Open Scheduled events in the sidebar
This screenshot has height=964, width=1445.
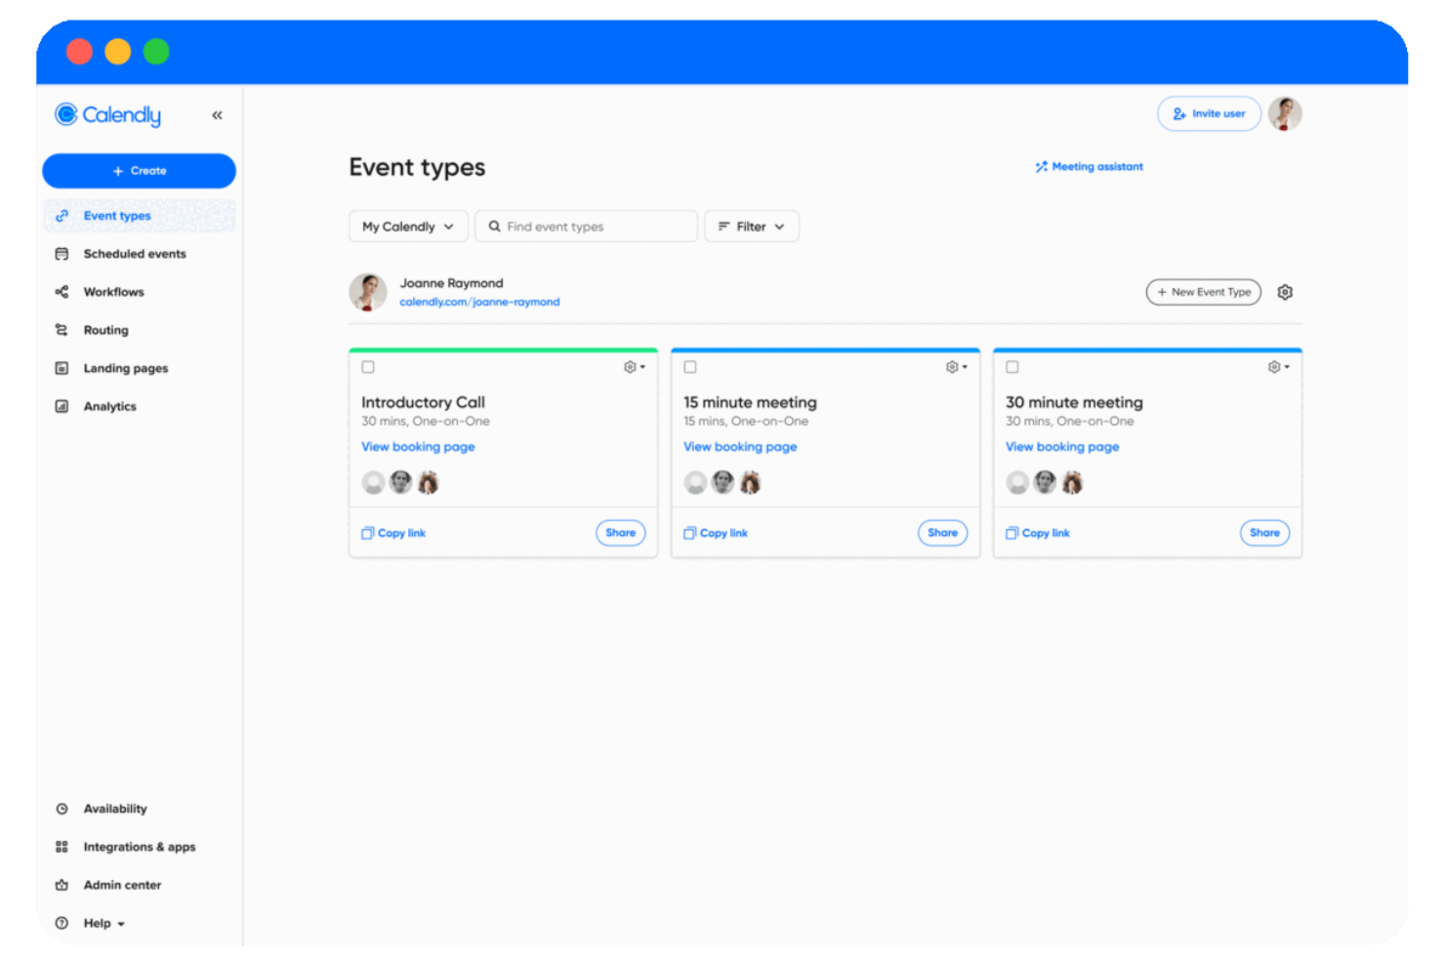135,254
